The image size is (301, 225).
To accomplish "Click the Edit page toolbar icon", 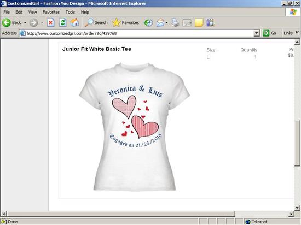I will pyautogui.click(x=187, y=23).
